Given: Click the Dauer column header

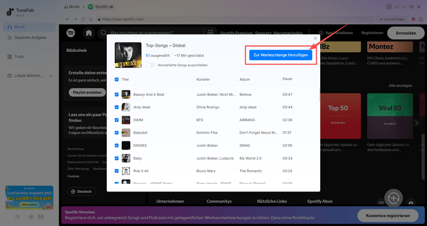Looking at the screenshot, I should point(287,79).
